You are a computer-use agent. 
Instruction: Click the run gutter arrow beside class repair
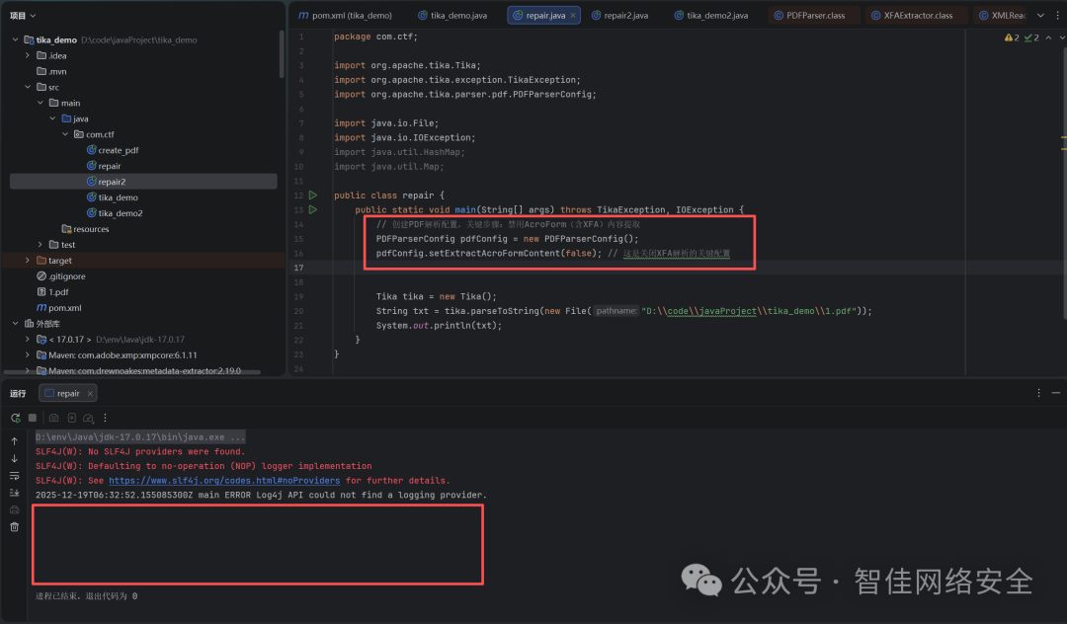[313, 195]
